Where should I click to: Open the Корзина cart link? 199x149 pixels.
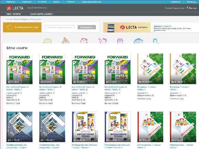176,2
